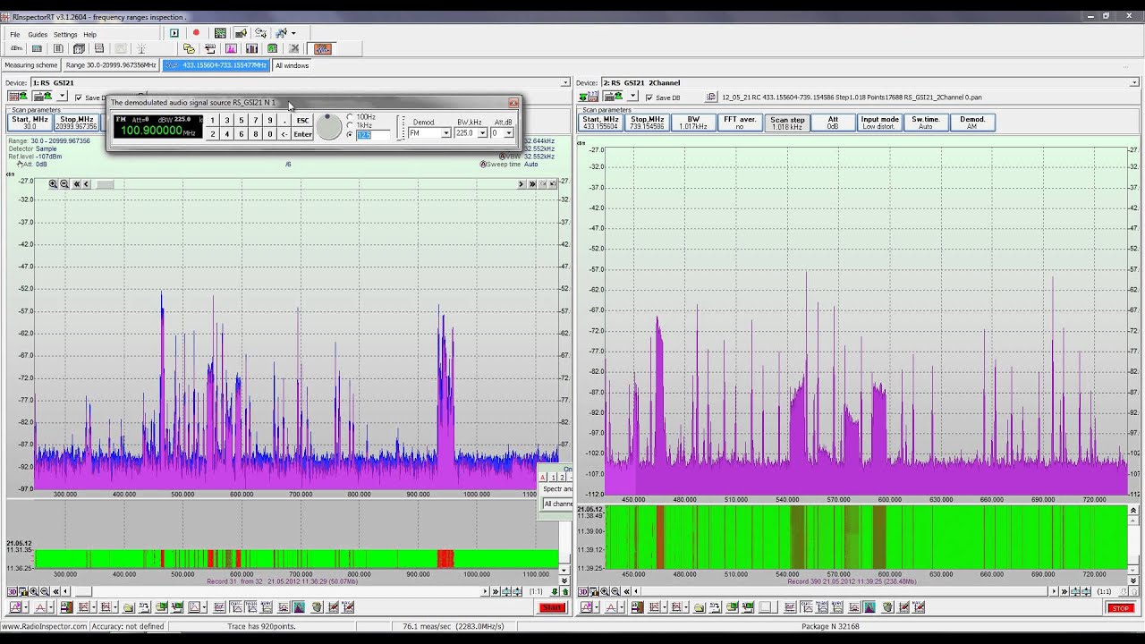Click the green grid icon in top toolbar

pos(220,33)
